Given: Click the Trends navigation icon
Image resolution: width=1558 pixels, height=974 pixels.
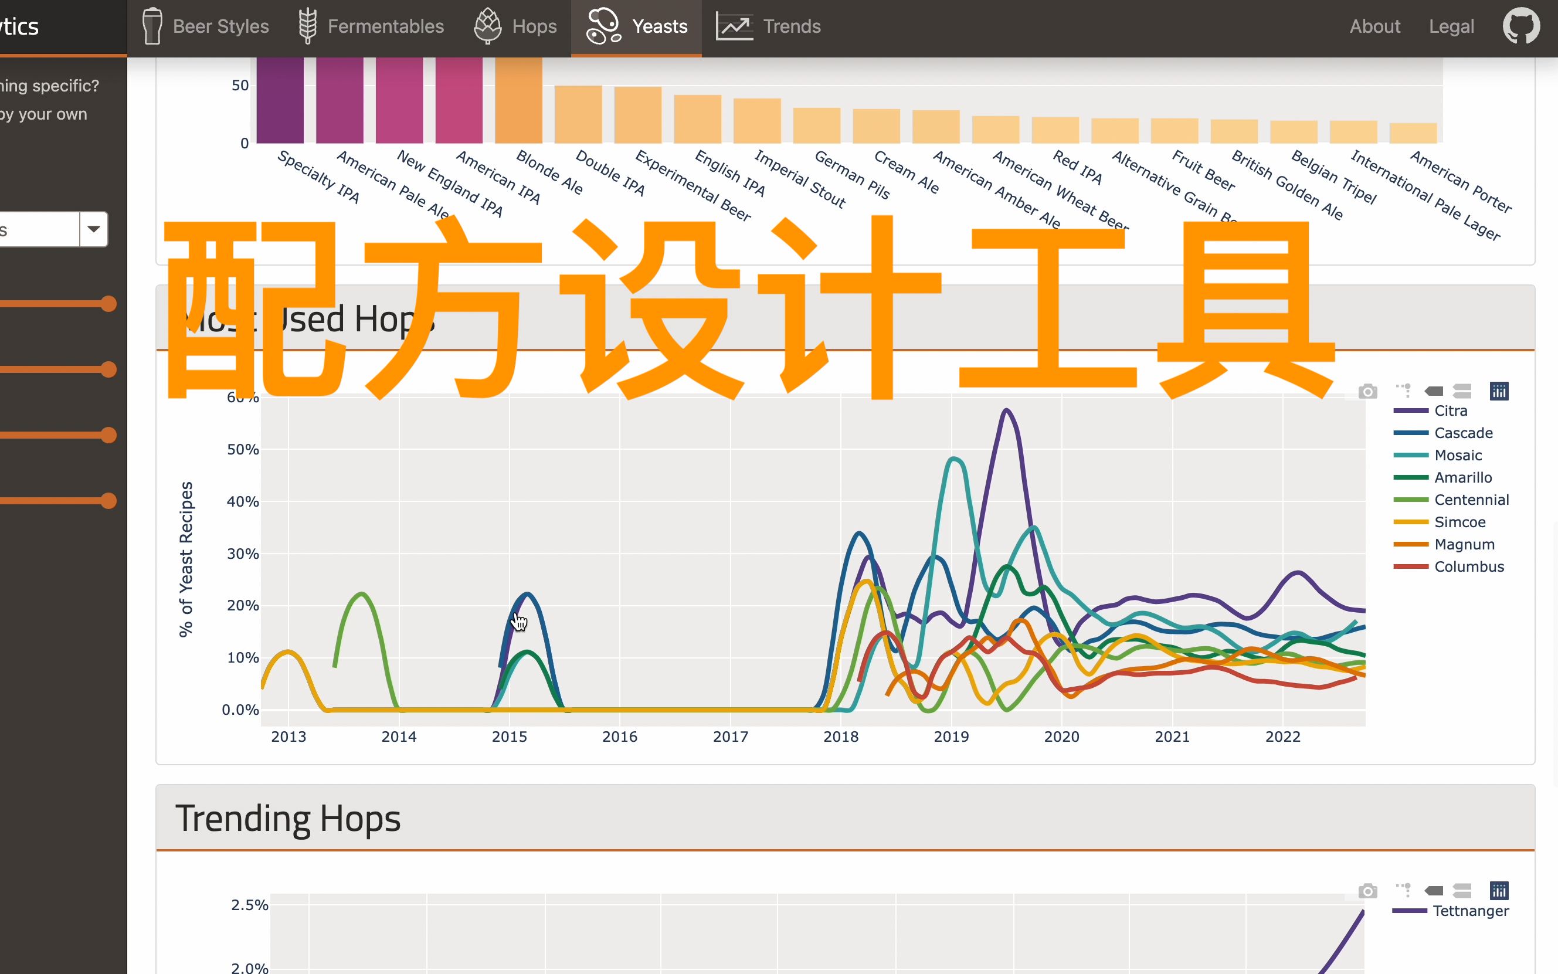Looking at the screenshot, I should (735, 26).
